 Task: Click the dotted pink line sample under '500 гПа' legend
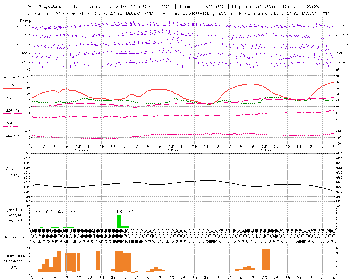tap(12, 139)
